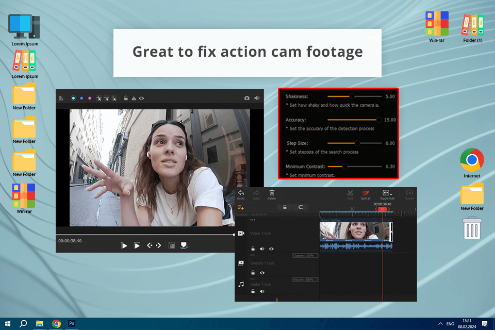Open the Folder (1) desktop icon
The height and width of the screenshot is (330, 495).
[x=473, y=27]
